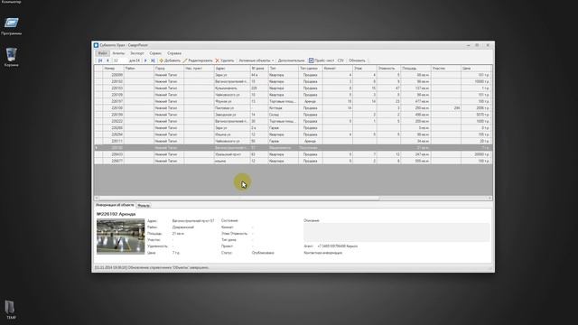Click the Обновить button

point(357,60)
